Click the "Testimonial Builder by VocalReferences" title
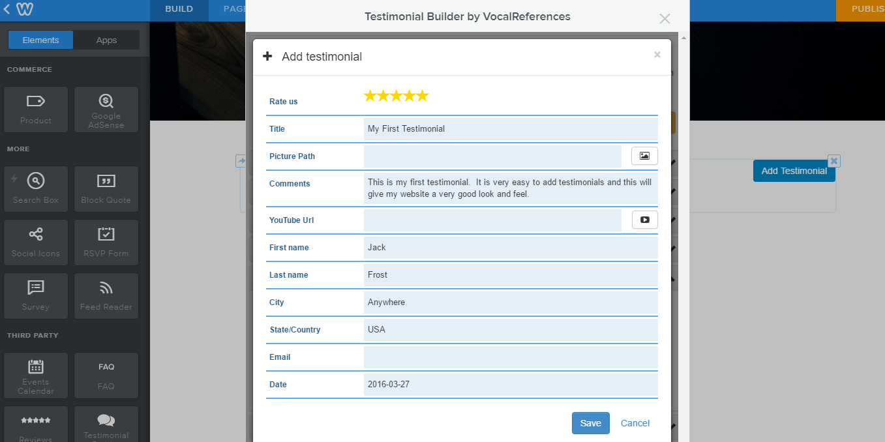 [468, 16]
